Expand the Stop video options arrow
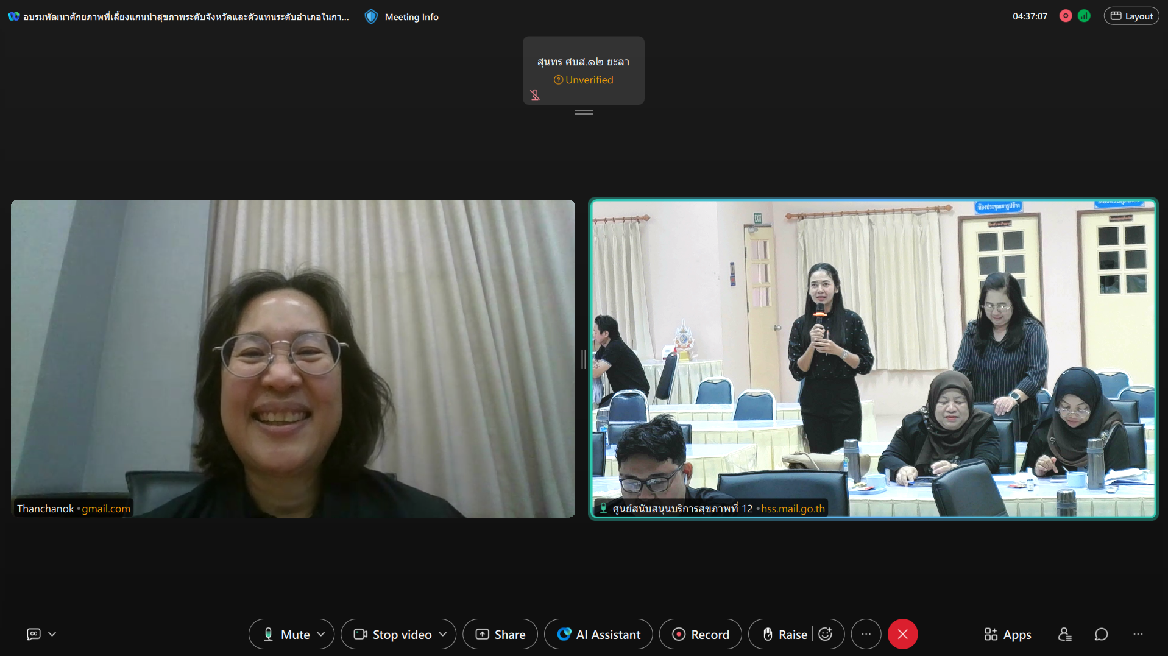Image resolution: width=1168 pixels, height=656 pixels. pyautogui.click(x=443, y=635)
